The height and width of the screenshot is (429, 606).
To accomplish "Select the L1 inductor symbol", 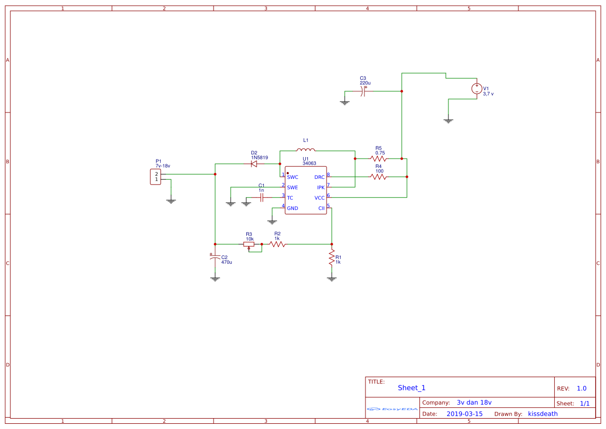I will [305, 150].
